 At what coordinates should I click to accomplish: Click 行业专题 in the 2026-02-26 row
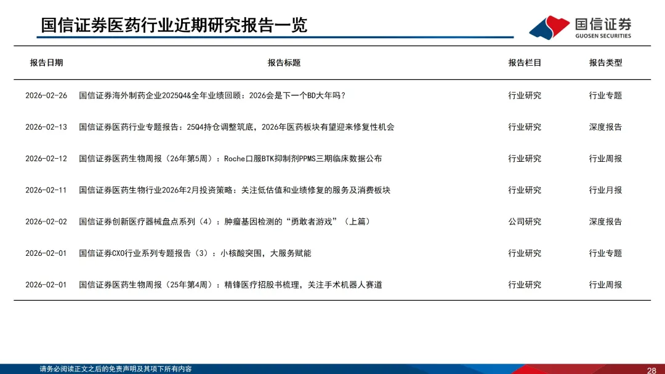605,96
